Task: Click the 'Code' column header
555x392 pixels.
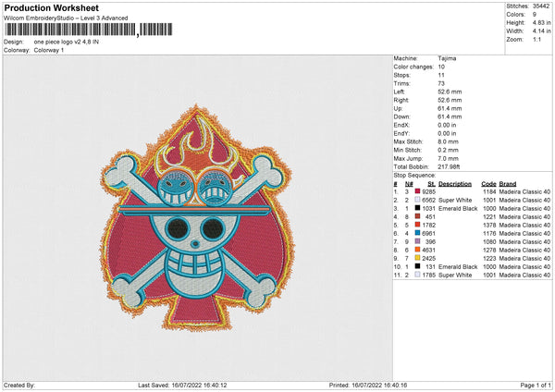Action: point(488,184)
